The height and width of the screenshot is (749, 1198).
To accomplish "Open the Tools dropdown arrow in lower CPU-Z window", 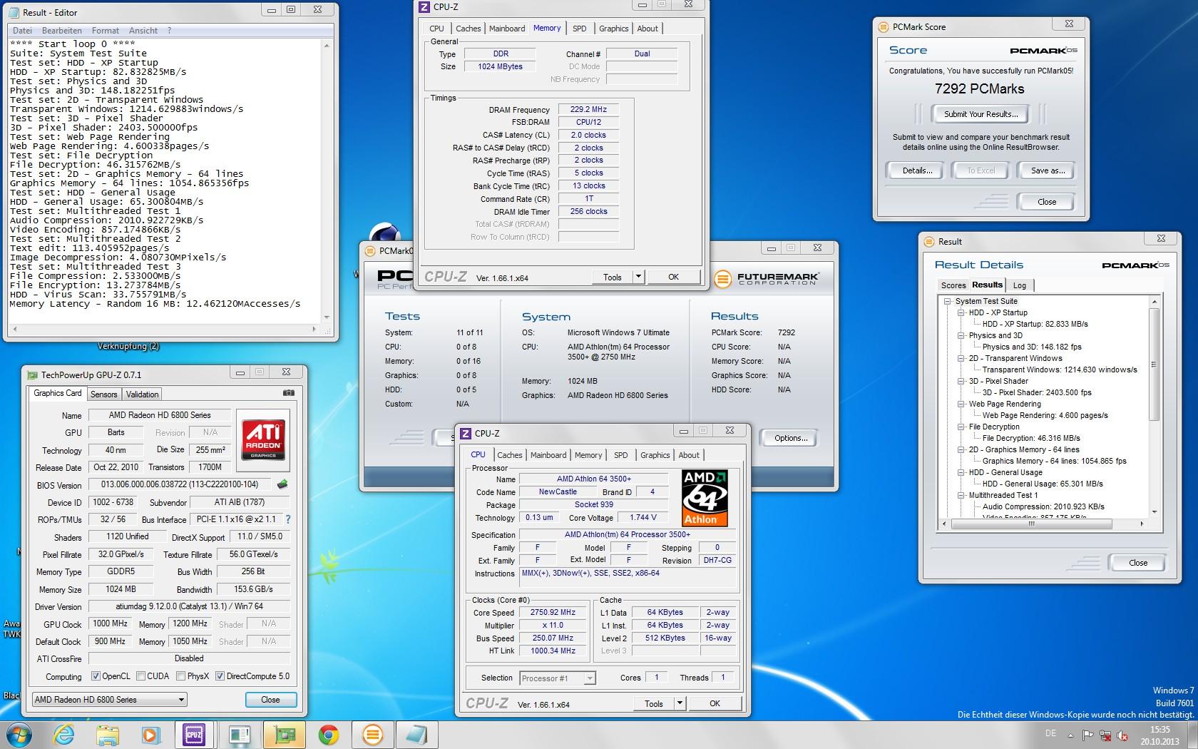I will click(680, 703).
